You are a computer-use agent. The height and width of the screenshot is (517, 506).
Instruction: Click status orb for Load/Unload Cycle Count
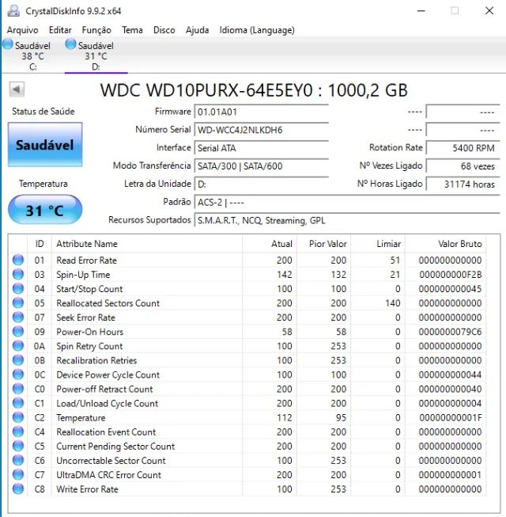(18, 403)
